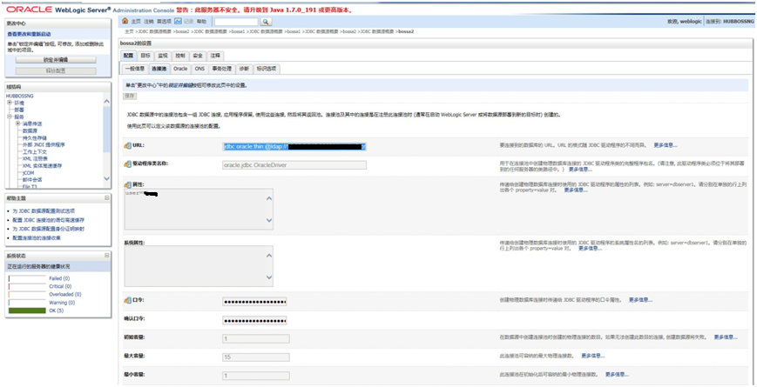Open the 注释 main tab
This screenshot has height=387, width=757.
215,56
